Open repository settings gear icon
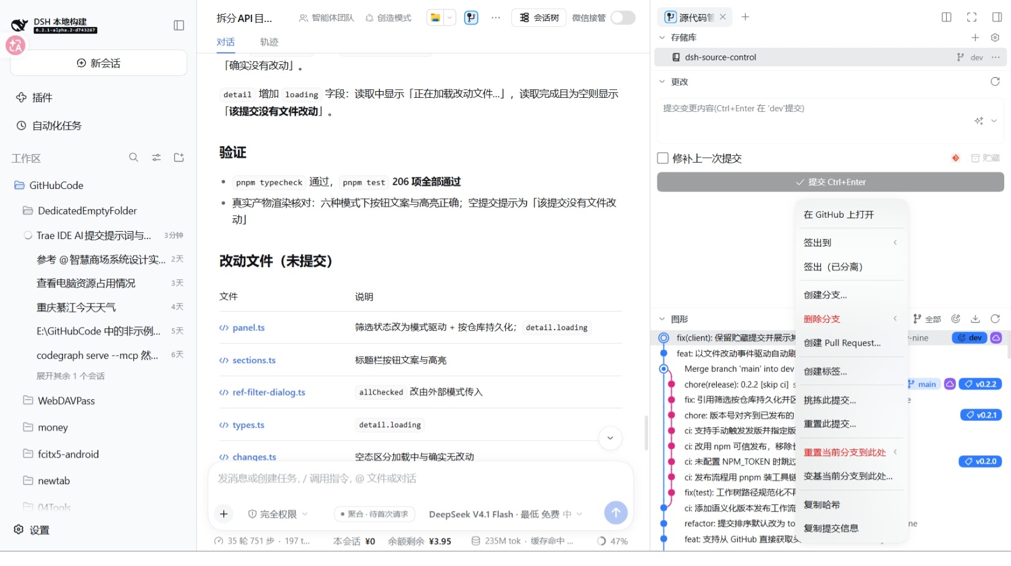This screenshot has width=1011, height=566. click(x=995, y=37)
